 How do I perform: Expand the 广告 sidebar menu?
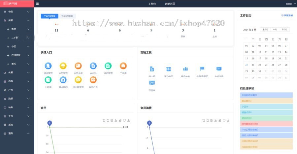(x=17, y=90)
